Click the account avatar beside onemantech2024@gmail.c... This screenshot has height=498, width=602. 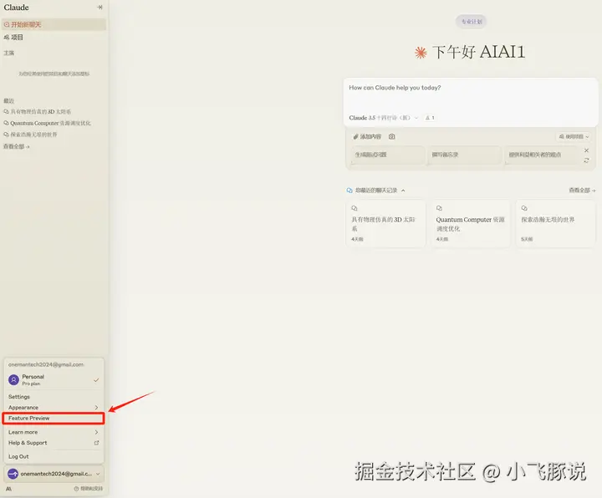pos(13,474)
